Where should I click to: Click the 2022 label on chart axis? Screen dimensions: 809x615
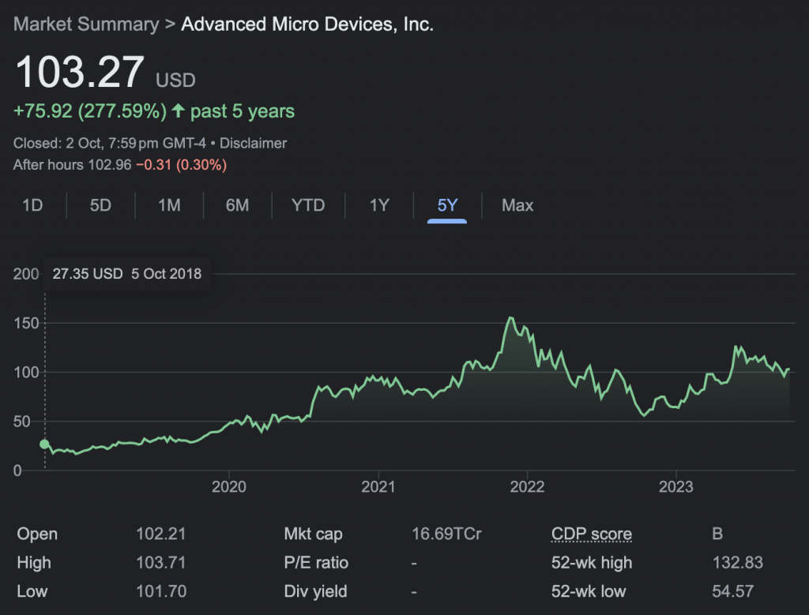[x=527, y=487]
